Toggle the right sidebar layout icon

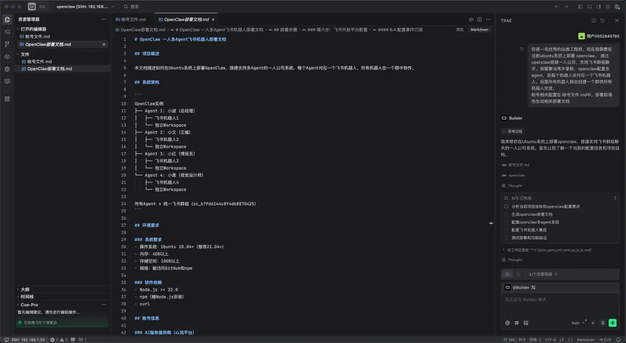(598, 6)
